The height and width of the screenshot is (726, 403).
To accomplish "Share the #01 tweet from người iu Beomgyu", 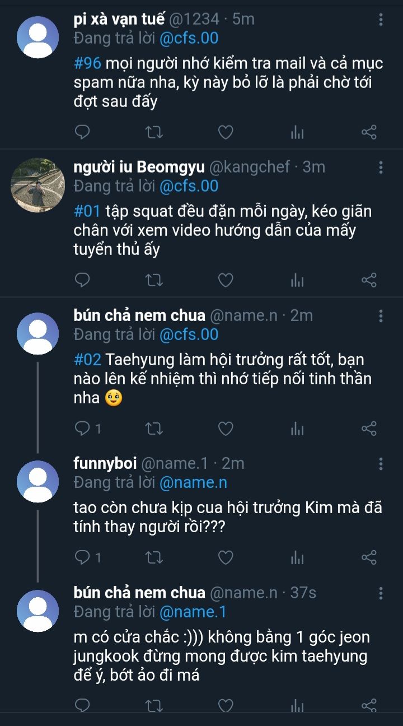I will (369, 281).
